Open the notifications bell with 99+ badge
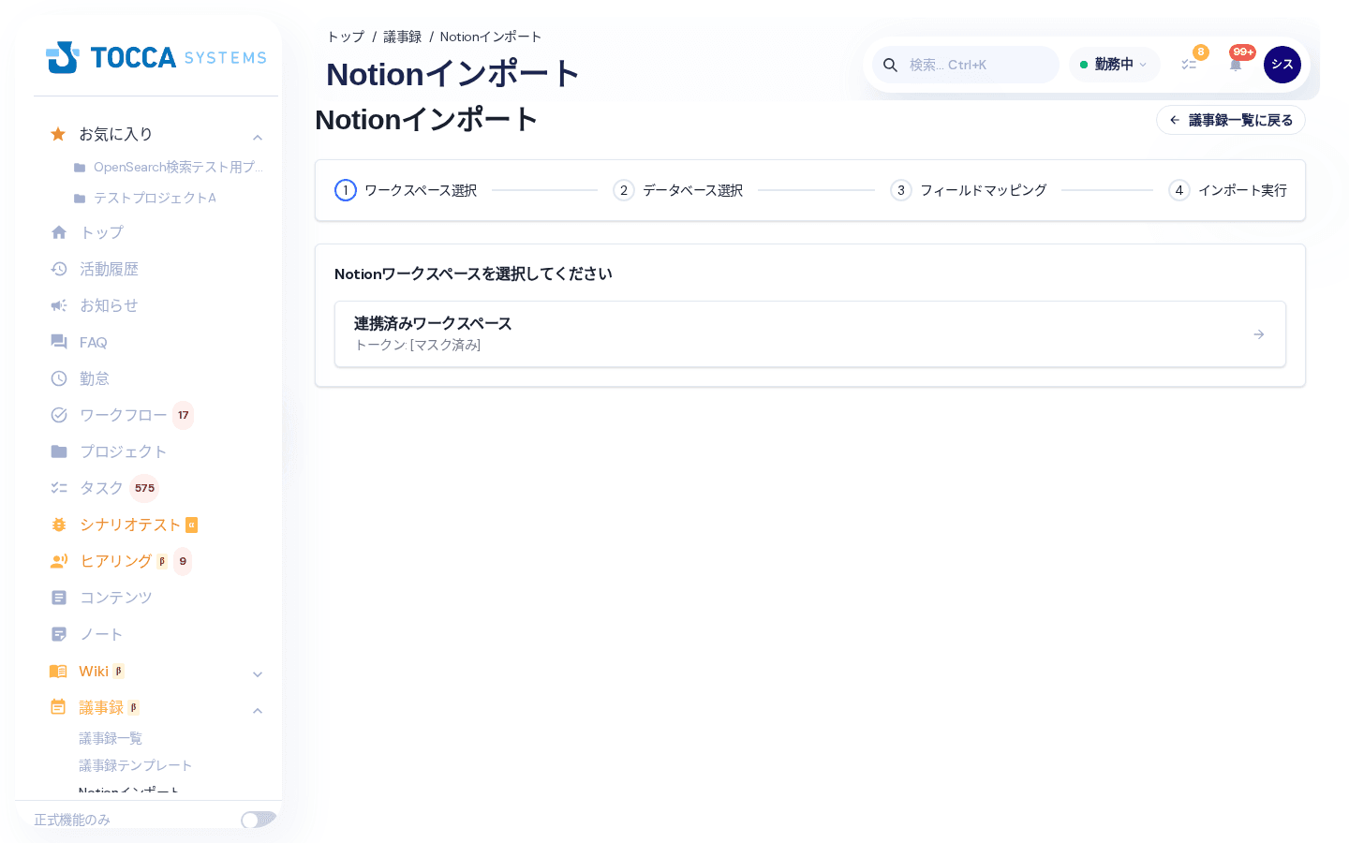The height and width of the screenshot is (843, 1349). coord(1237,64)
